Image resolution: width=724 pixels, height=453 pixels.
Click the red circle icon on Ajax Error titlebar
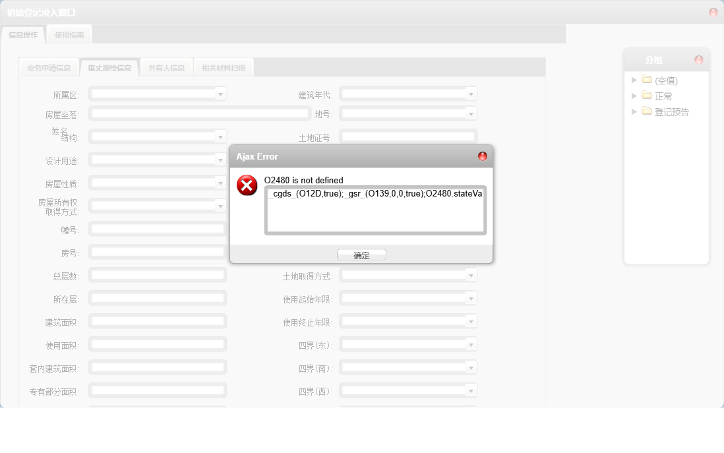click(x=483, y=156)
